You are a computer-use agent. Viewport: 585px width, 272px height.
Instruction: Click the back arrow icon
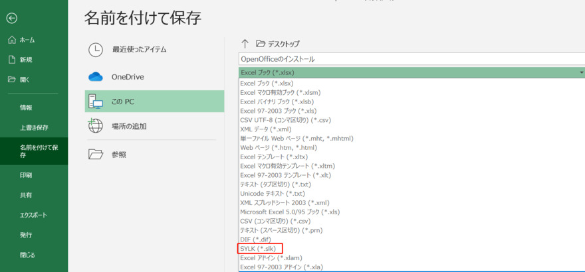pyautogui.click(x=12, y=18)
